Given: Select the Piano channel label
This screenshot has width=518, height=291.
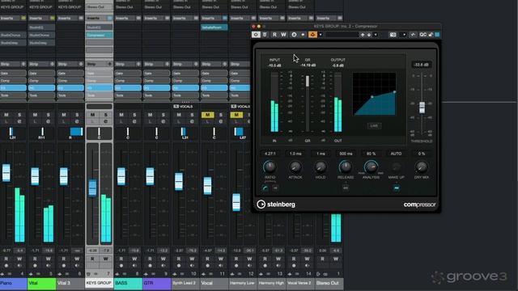Looking at the screenshot, I should click(13, 283).
